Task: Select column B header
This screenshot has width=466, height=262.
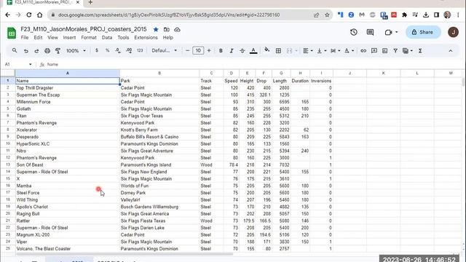Action: click(x=159, y=73)
